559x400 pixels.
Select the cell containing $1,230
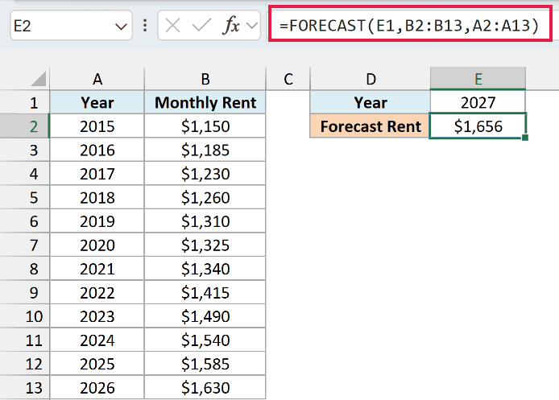tap(205, 174)
